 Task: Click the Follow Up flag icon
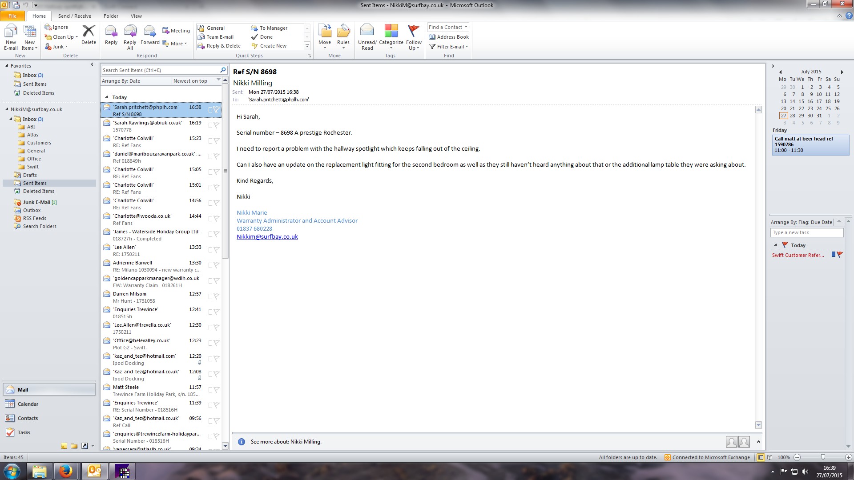click(413, 31)
